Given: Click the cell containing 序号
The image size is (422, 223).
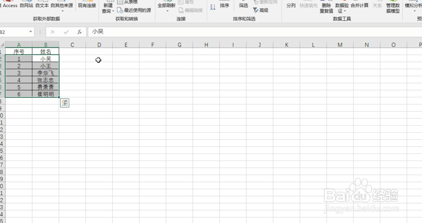Looking at the screenshot, I should pyautogui.click(x=19, y=51).
